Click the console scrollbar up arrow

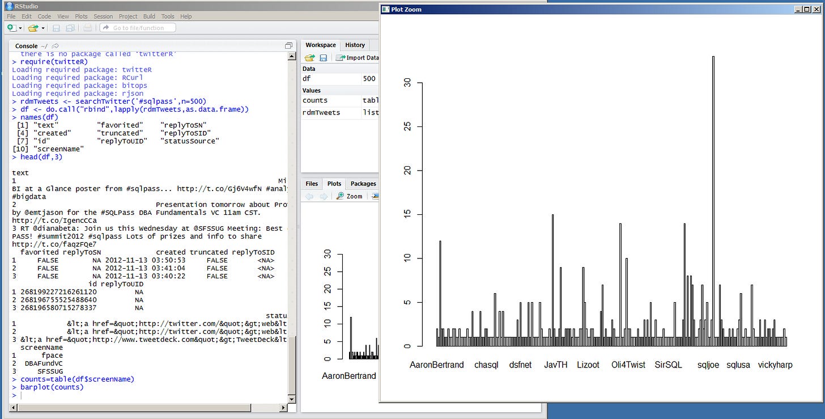[x=292, y=56]
